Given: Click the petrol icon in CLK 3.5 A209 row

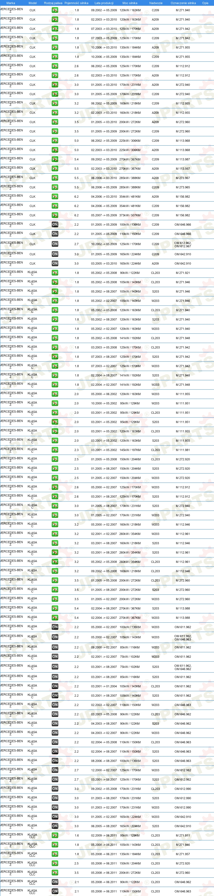Looking at the screenshot, I should 55,122.
